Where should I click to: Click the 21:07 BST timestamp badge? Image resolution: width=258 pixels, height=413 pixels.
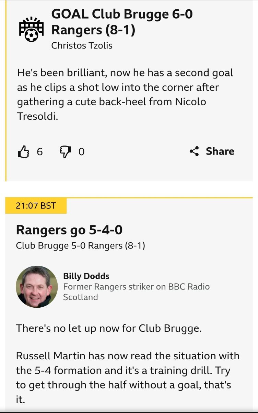[x=36, y=206]
